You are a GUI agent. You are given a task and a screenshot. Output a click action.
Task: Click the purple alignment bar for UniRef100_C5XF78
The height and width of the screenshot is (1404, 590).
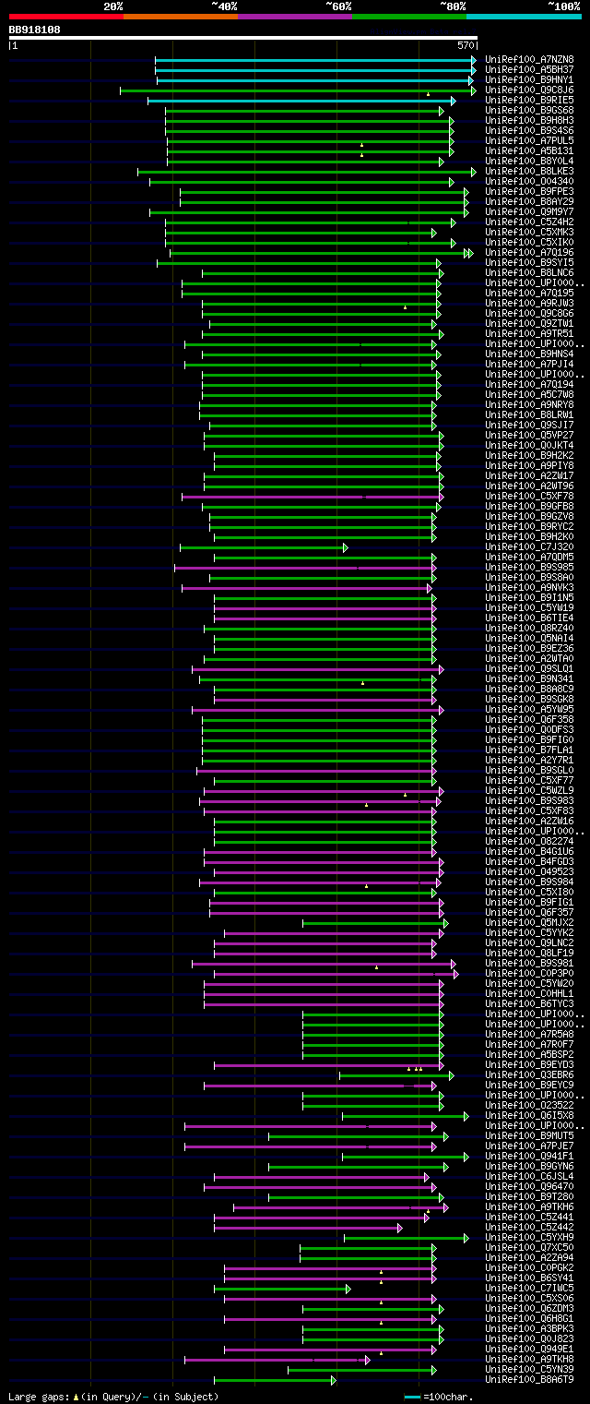pyautogui.click(x=313, y=496)
